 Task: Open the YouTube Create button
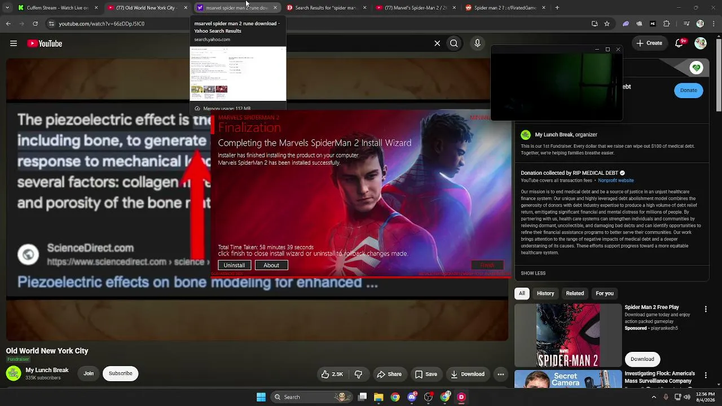tap(649, 43)
